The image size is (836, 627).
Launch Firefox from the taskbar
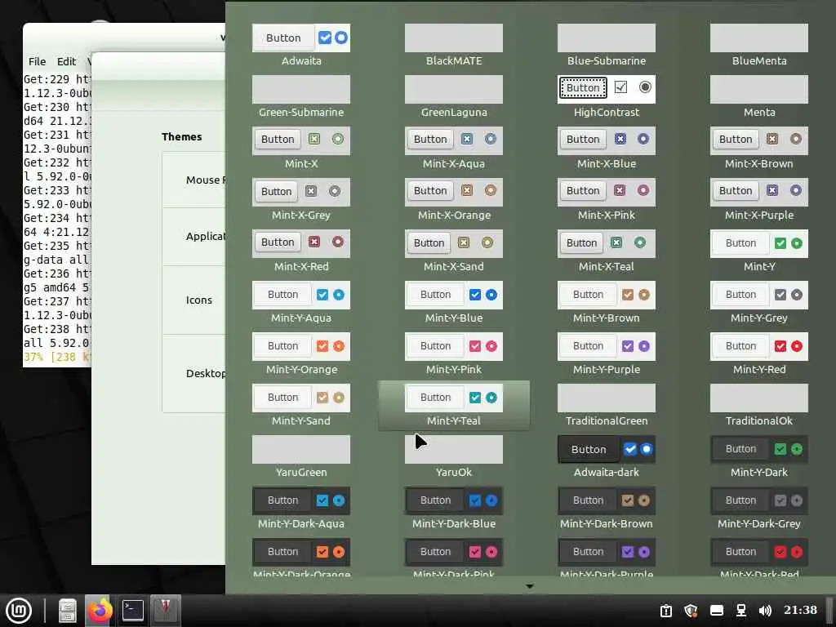click(x=100, y=611)
